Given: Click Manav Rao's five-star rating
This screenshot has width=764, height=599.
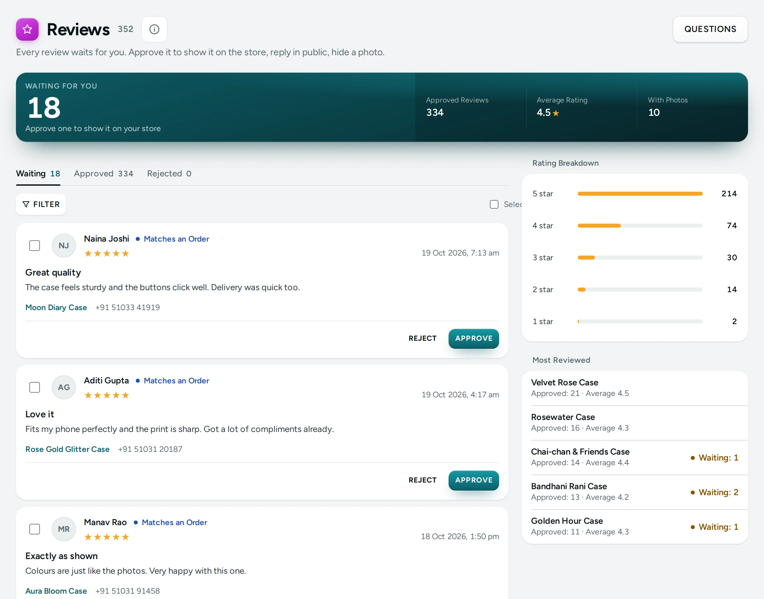Looking at the screenshot, I should pyautogui.click(x=106, y=536).
